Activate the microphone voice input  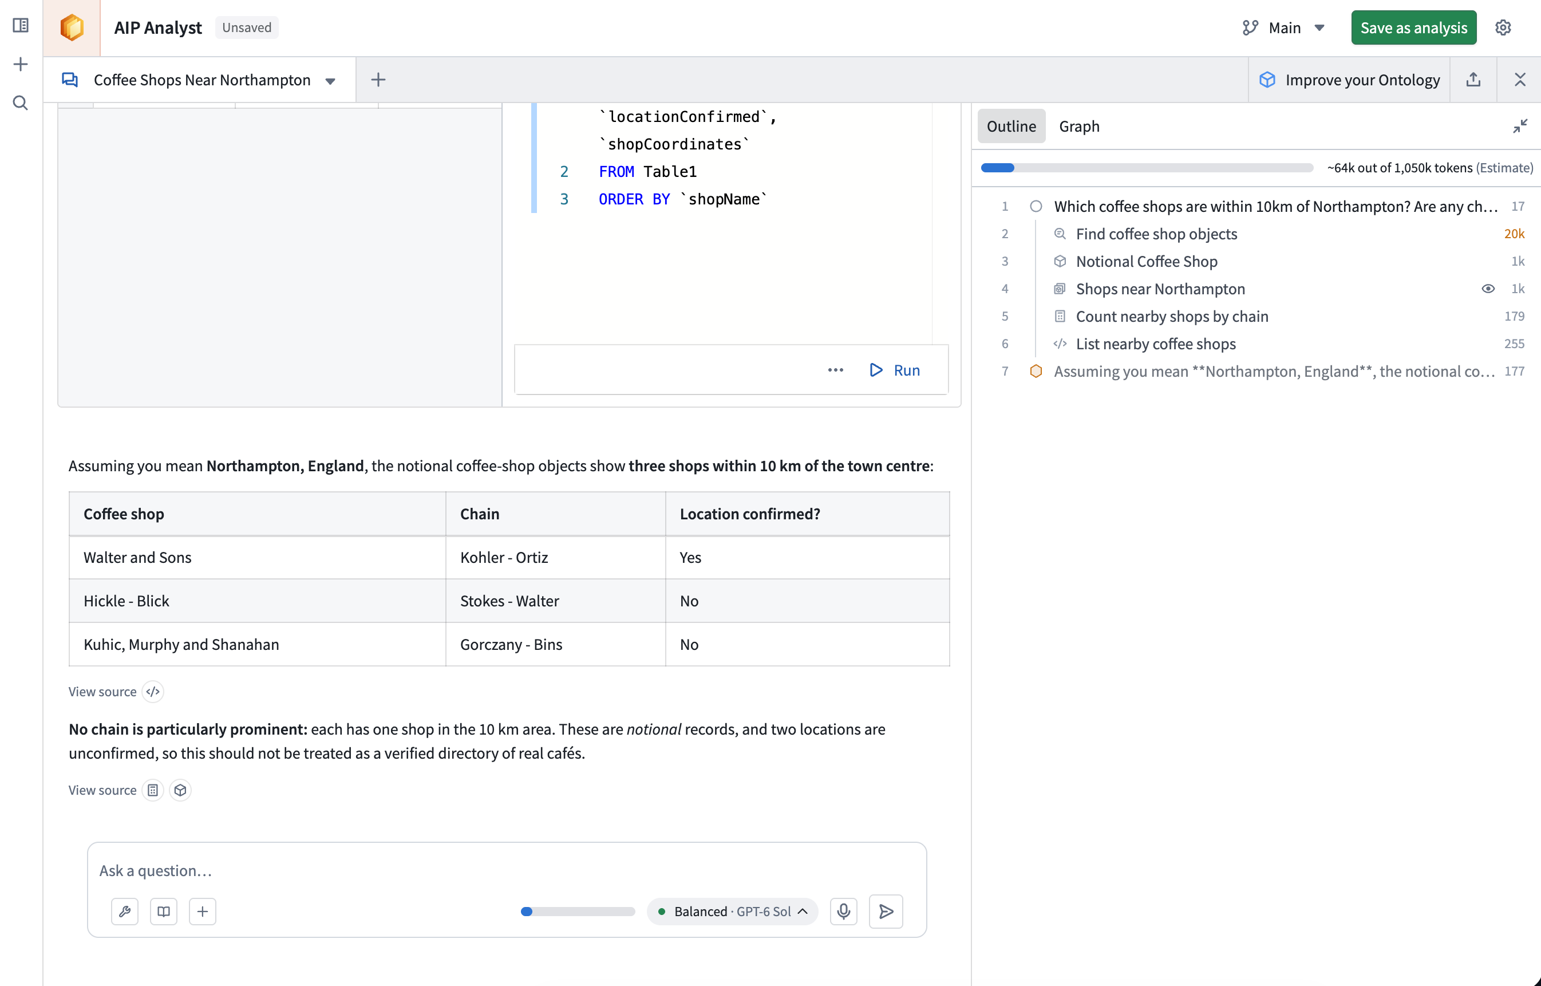click(843, 911)
